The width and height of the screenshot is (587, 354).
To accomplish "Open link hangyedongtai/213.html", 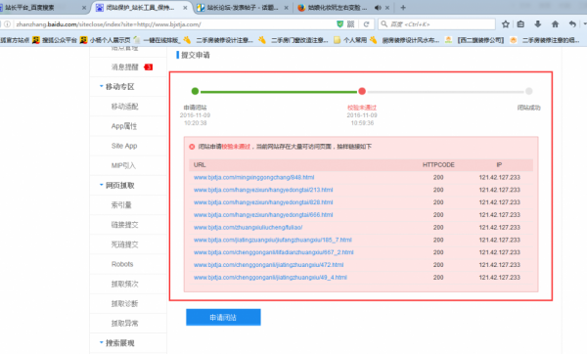I will (x=263, y=190).
